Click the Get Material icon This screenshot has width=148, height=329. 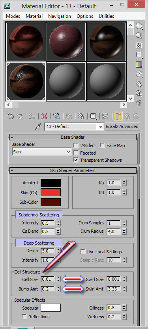click(11, 116)
